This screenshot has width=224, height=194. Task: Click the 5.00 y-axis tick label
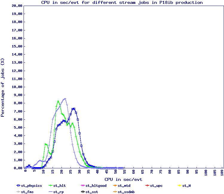pos(18,127)
